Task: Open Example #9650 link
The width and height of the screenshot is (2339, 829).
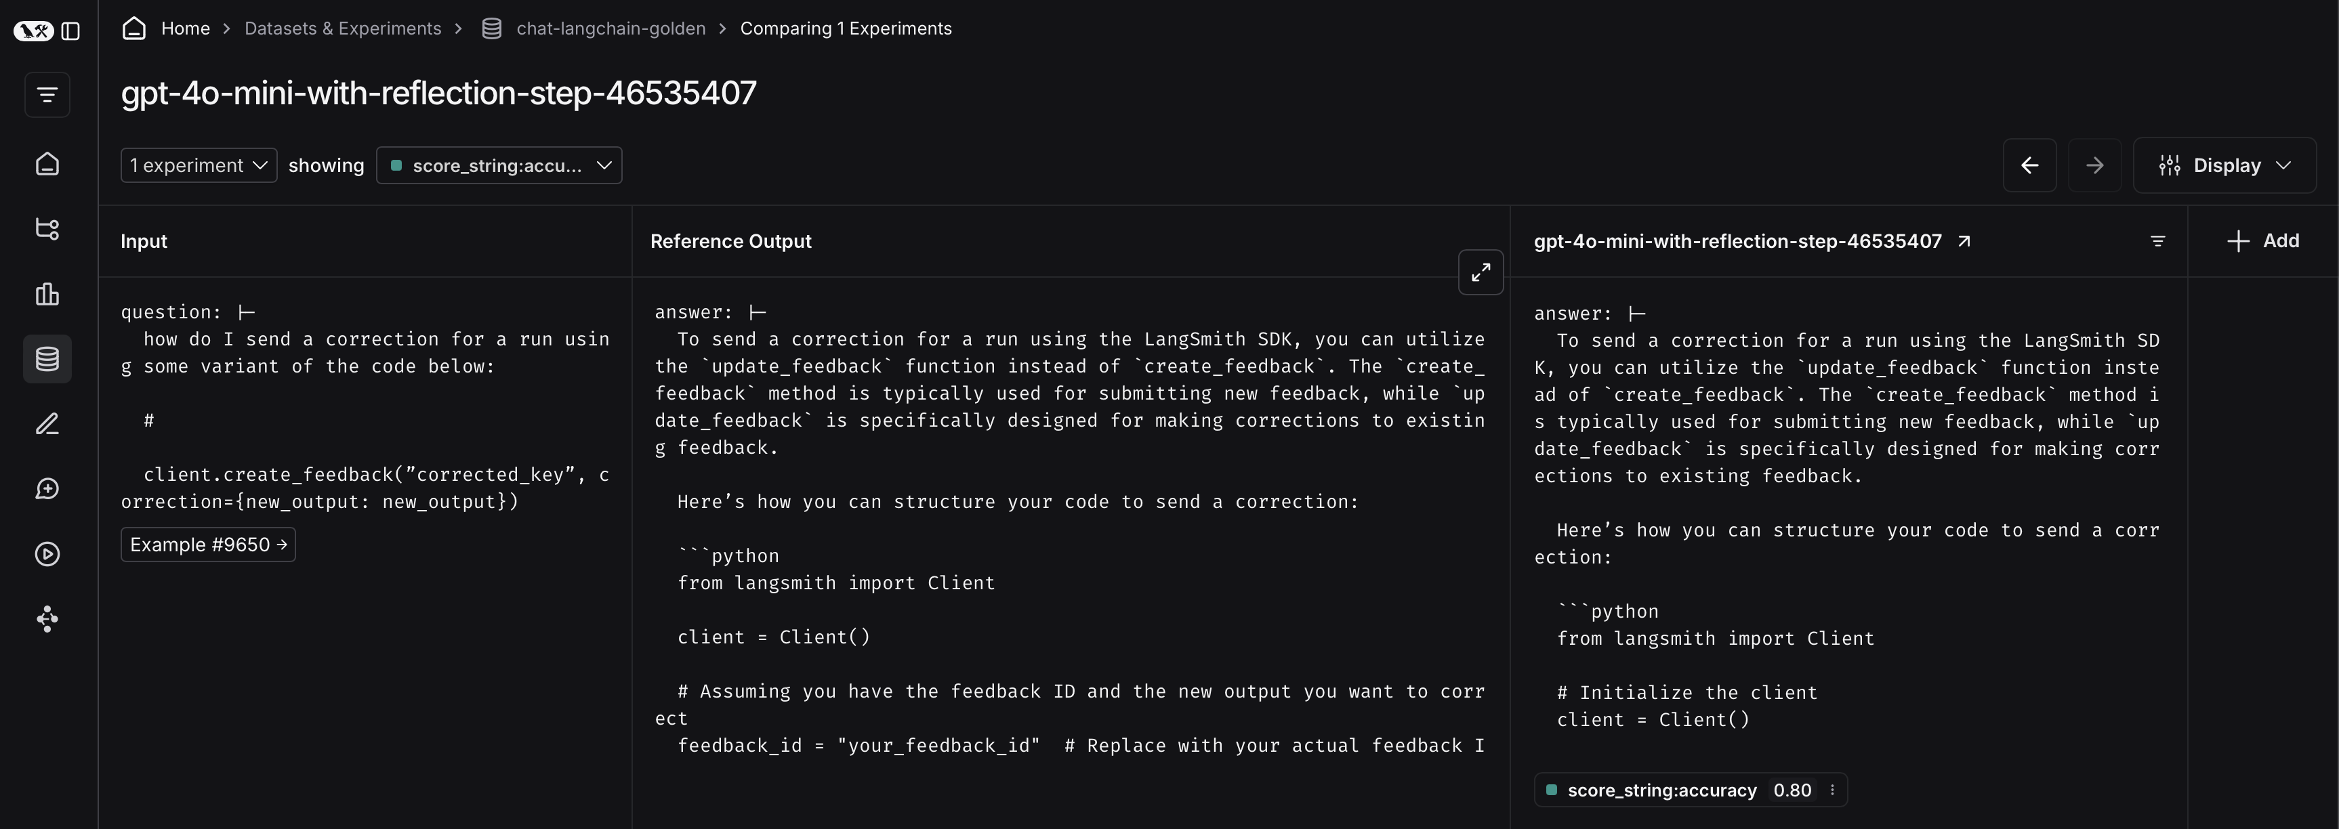Action: [x=208, y=545]
